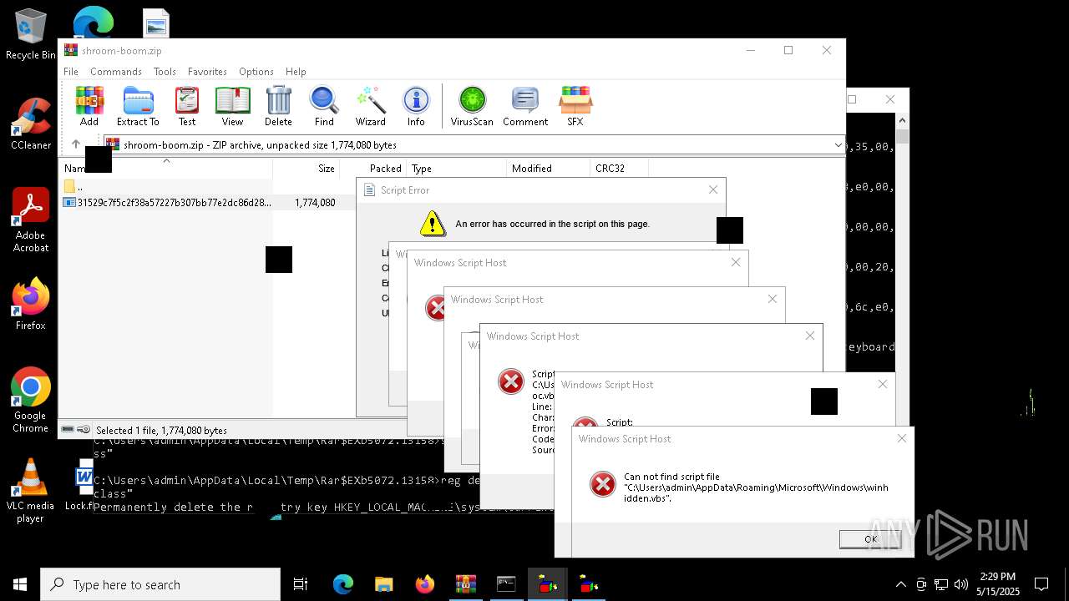Click the volume icon in the system tray
Viewport: 1069px width, 601px height.
(x=961, y=584)
